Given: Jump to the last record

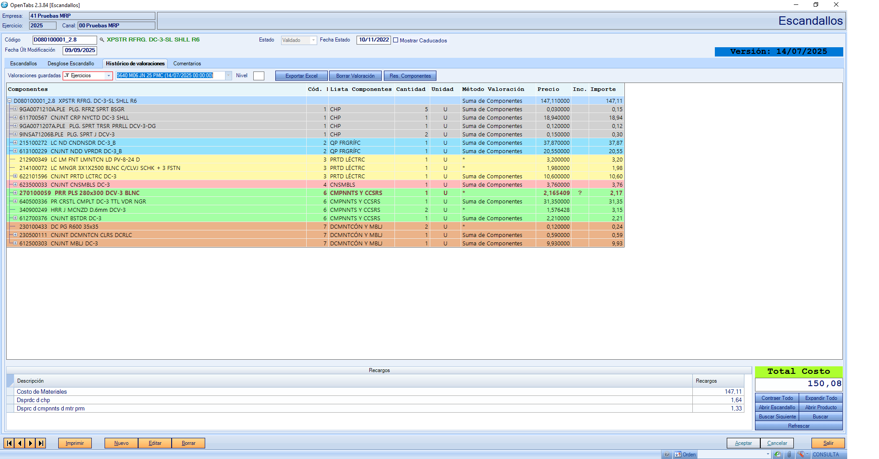Looking at the screenshot, I should (41, 443).
